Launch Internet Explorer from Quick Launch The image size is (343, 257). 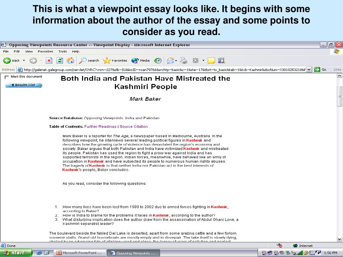[39, 253]
